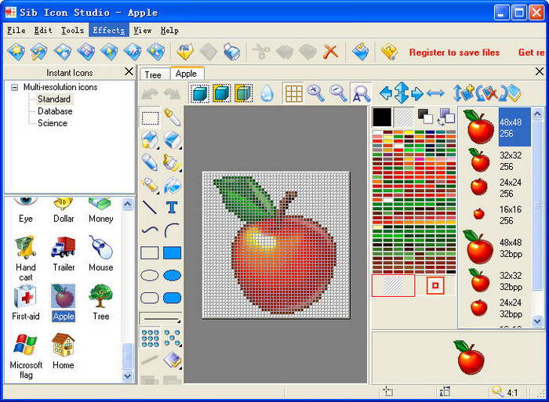Image resolution: width=549 pixels, height=402 pixels.
Task: Choose the Home instant icon
Action: tap(63, 351)
